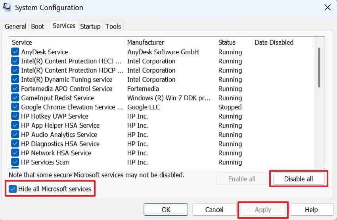The width and height of the screenshot is (337, 220).
Task: Sort by the Service column header
Action: point(67,42)
